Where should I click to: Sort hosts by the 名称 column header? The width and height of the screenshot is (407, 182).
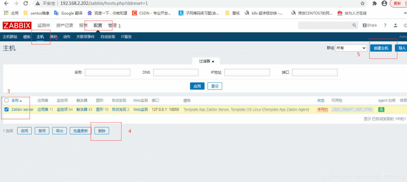(17, 100)
